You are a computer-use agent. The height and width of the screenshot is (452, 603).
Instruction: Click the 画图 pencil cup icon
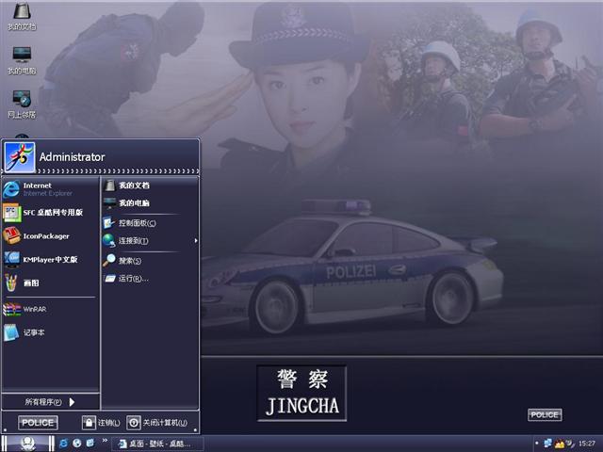point(11,282)
